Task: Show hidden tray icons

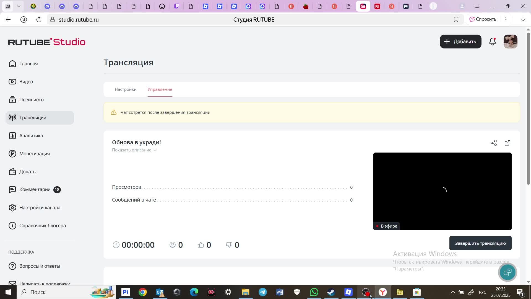Action: tap(452, 292)
